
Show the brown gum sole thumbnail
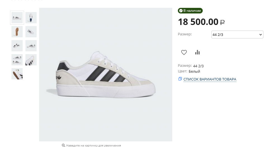click(17, 32)
